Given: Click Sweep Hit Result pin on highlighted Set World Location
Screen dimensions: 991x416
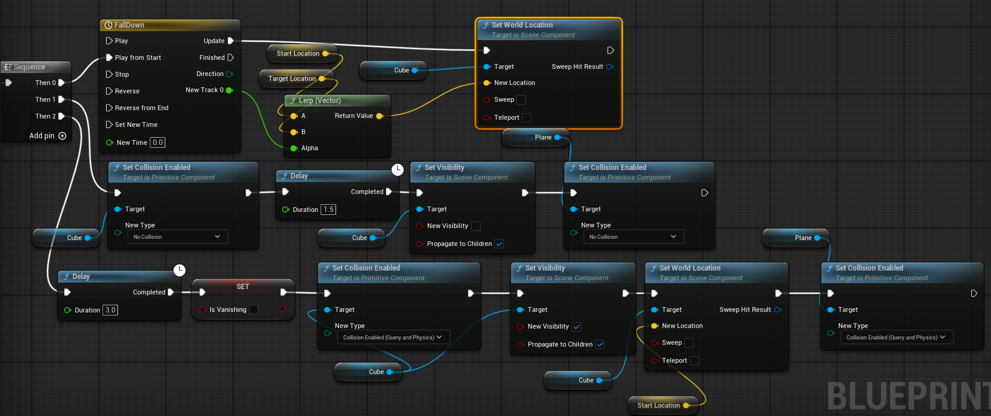Looking at the screenshot, I should point(610,66).
